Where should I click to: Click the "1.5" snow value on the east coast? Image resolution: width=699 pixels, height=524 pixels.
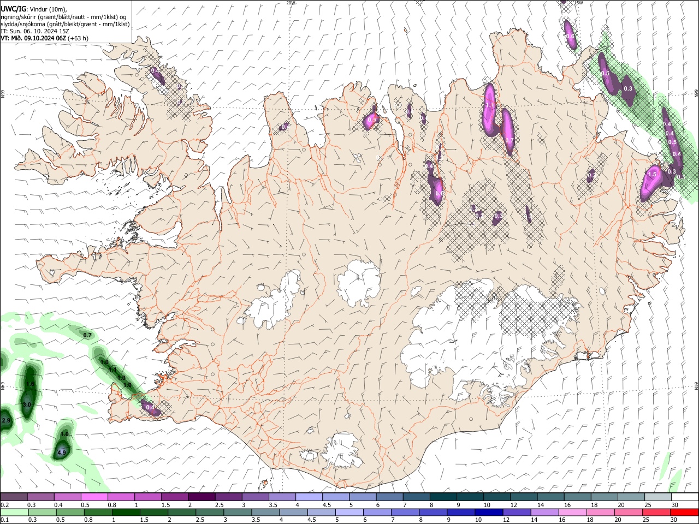click(651, 175)
